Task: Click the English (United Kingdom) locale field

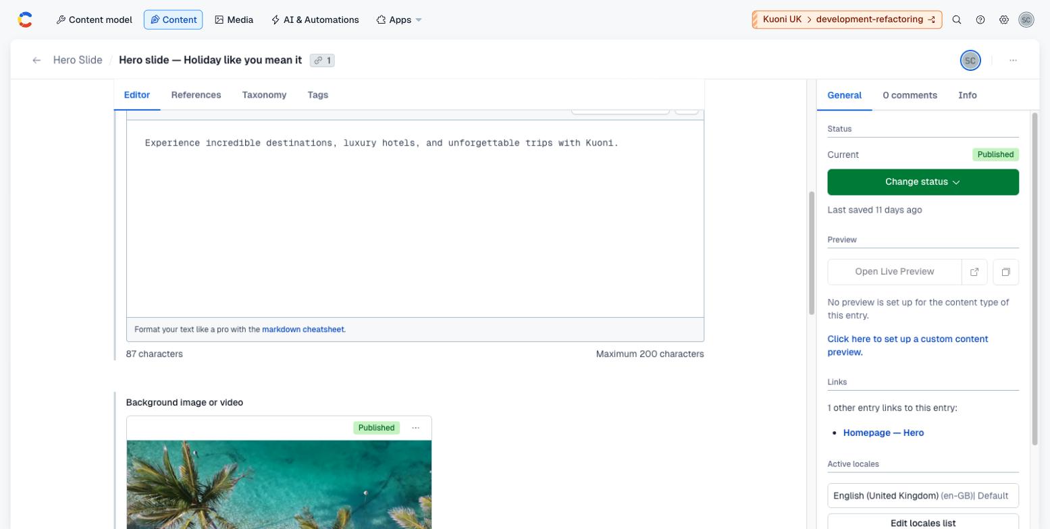Action: click(923, 495)
